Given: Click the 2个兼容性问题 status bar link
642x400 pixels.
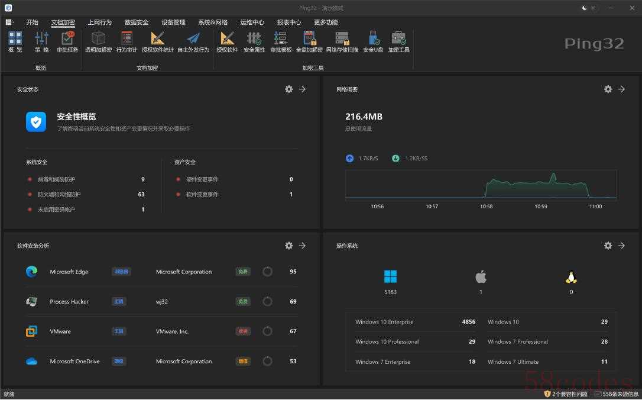Looking at the screenshot, I should [566, 394].
